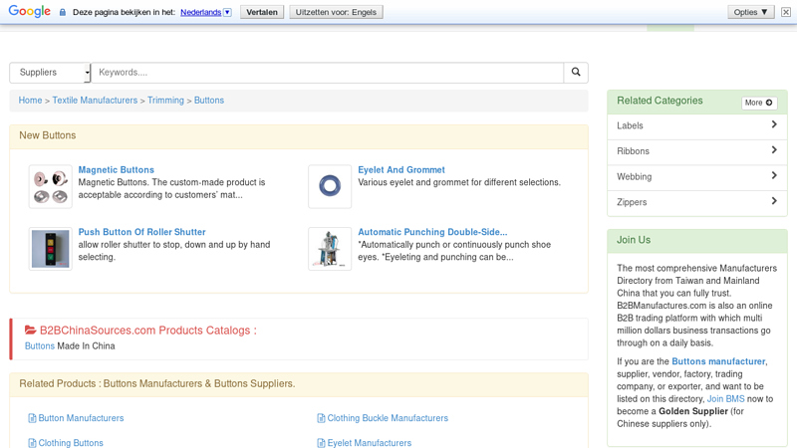This screenshot has width=797, height=448.
Task: Click Buttons manufacturer link in Join Us
Action: (x=718, y=361)
